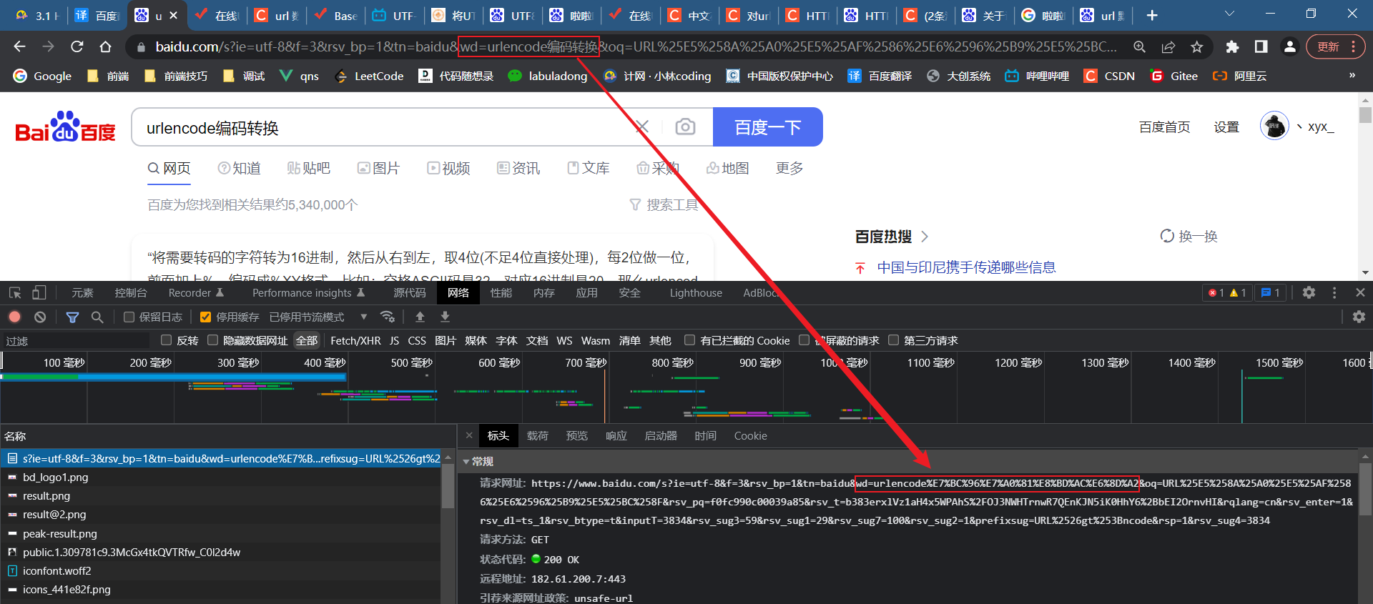Click the browser back arrow
1373x604 pixels.
pos(19,46)
